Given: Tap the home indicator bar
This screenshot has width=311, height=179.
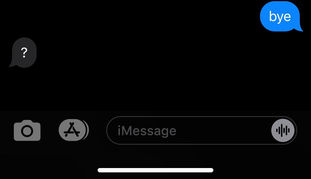Looking at the screenshot, I should pos(155,170).
